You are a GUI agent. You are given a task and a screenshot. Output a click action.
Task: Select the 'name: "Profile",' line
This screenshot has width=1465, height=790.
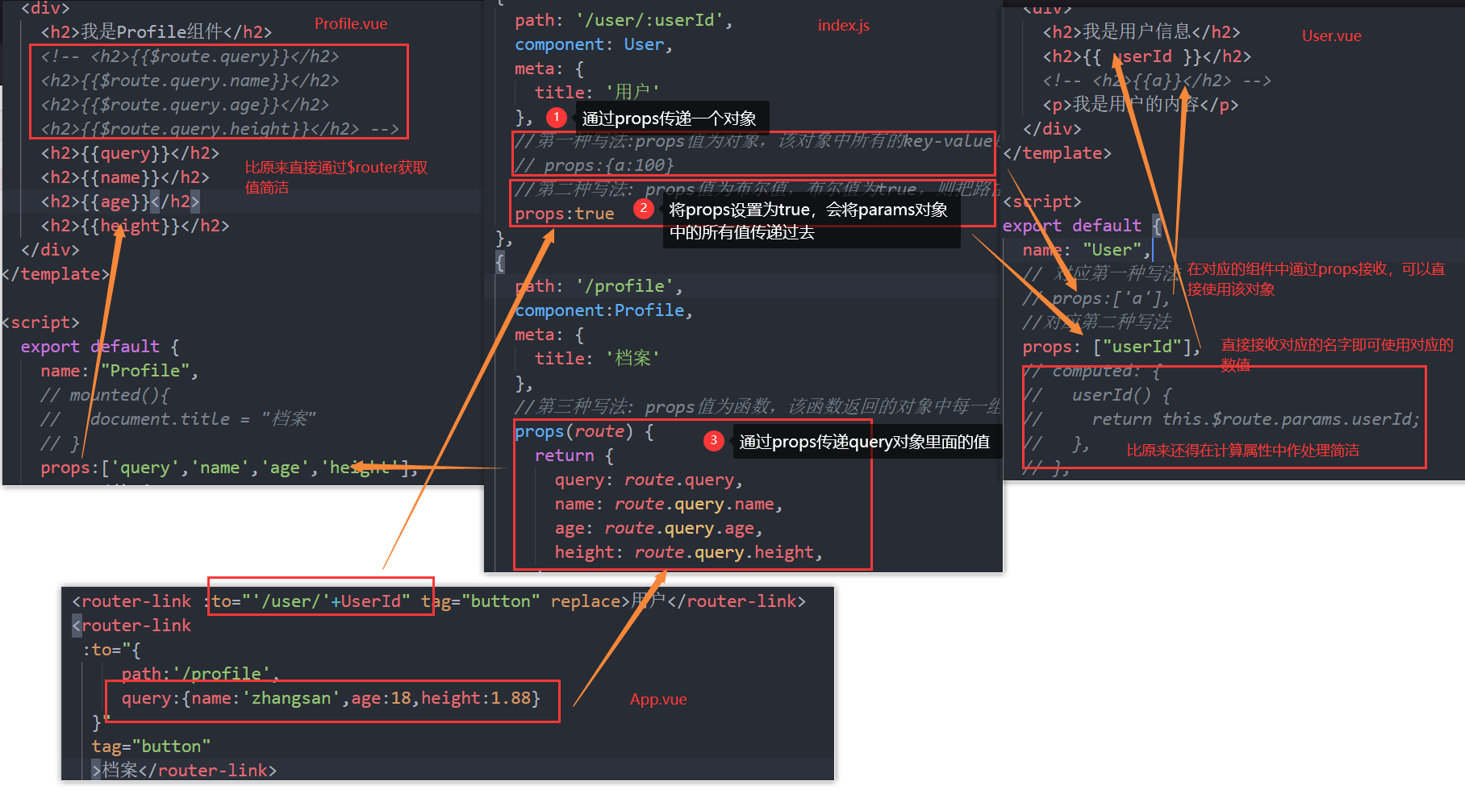[x=119, y=371]
